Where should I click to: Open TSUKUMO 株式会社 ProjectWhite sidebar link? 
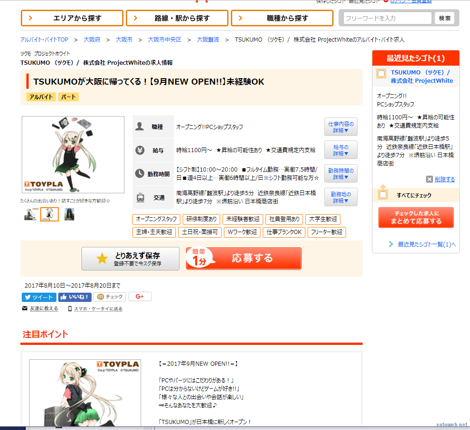(422, 76)
